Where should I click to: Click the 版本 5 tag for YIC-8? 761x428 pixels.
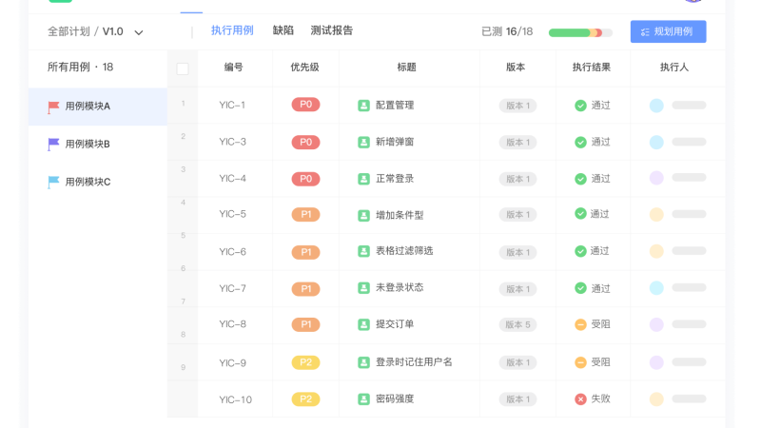point(517,324)
